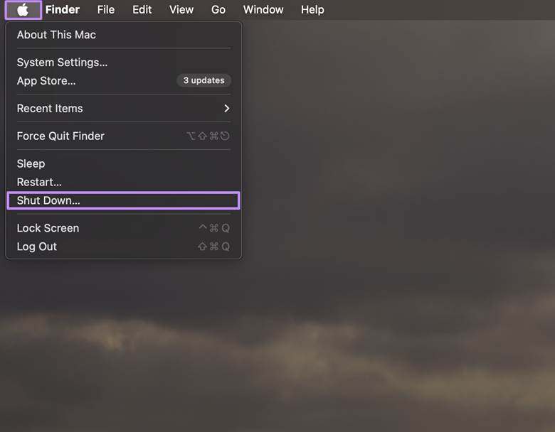Select Log Out
The height and width of the screenshot is (432, 555).
[124, 247]
